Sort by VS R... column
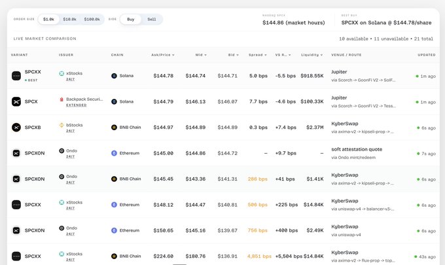 coord(283,55)
